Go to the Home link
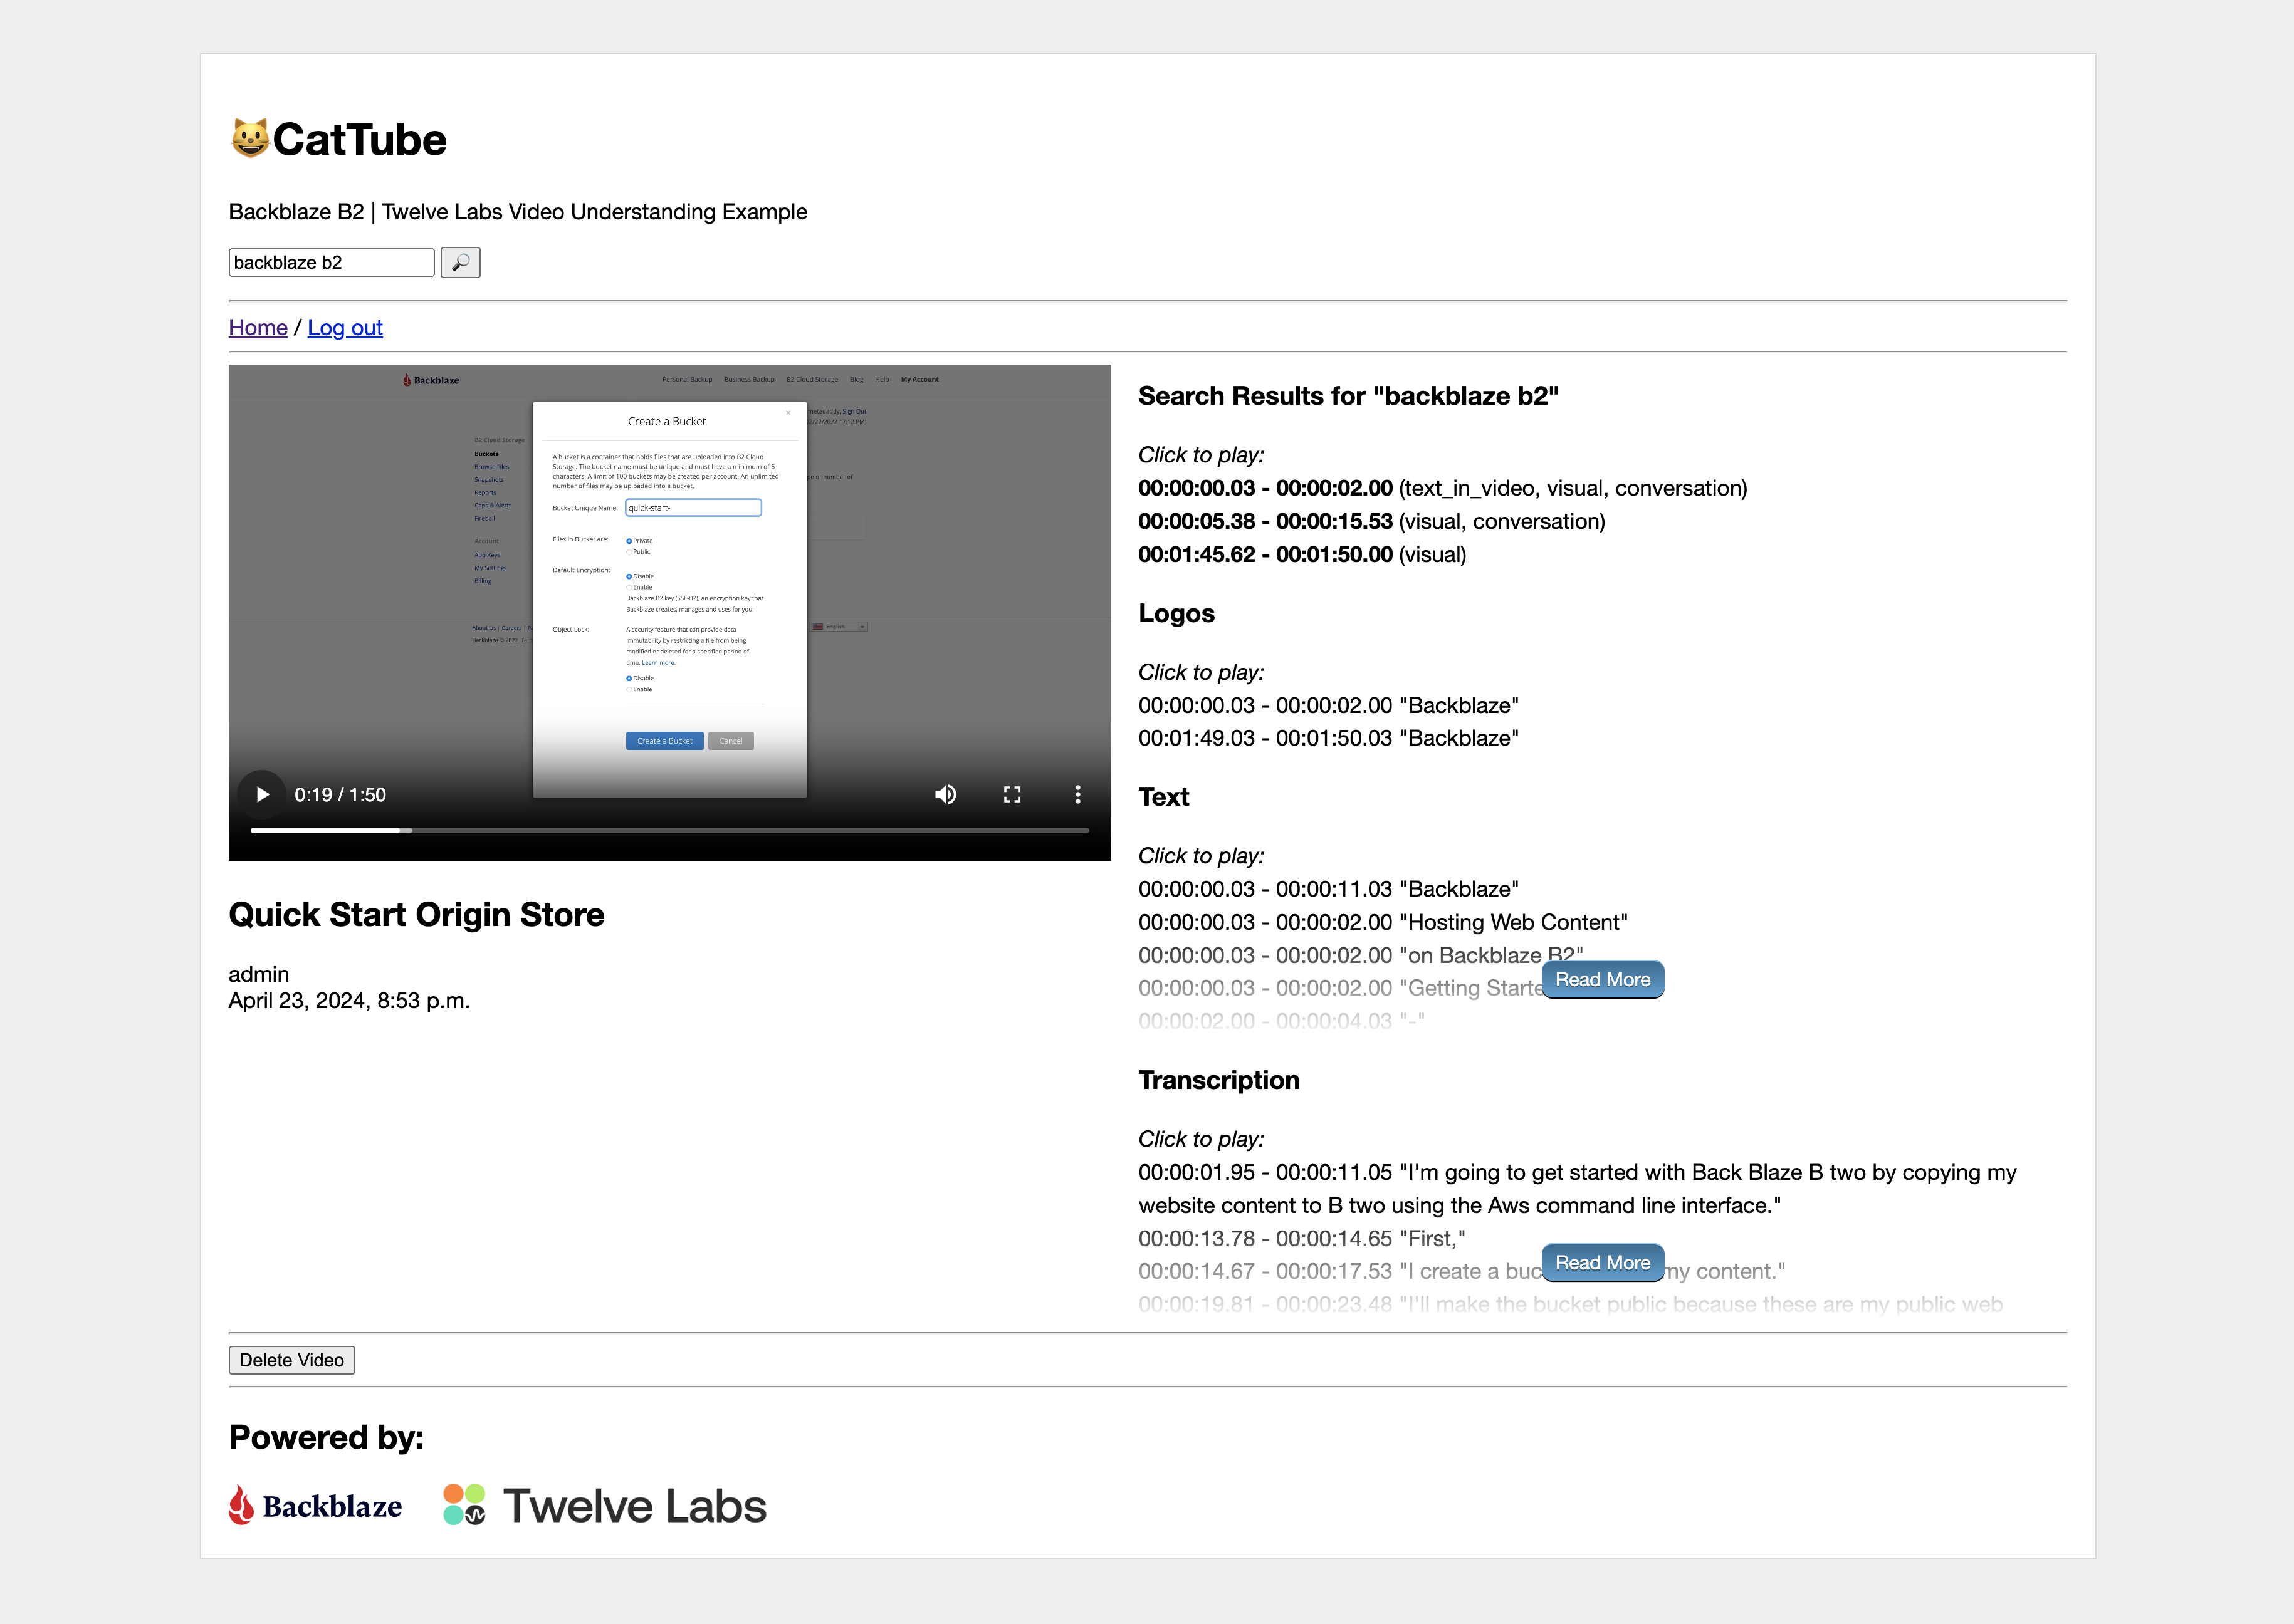This screenshot has width=2294, height=1624. [257, 328]
